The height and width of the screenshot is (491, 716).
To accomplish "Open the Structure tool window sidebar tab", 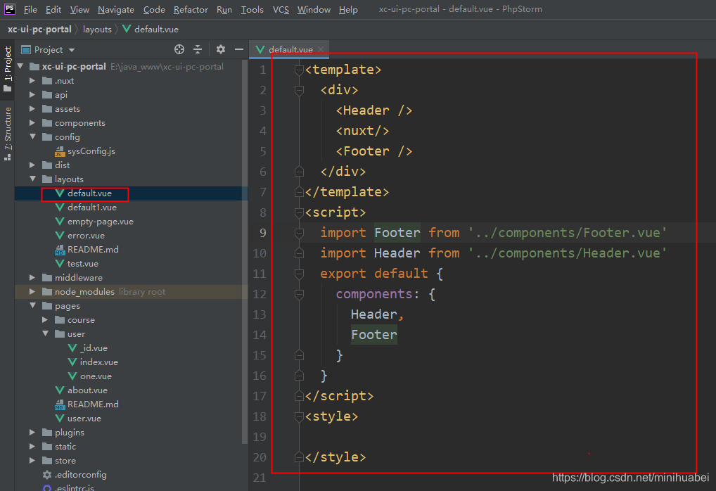I will click(x=7, y=133).
